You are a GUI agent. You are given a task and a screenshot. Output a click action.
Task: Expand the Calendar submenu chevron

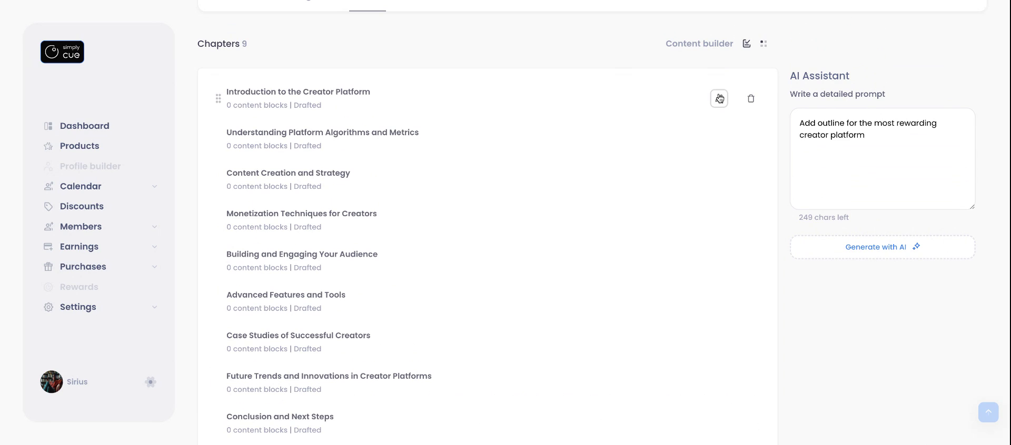[x=154, y=187]
